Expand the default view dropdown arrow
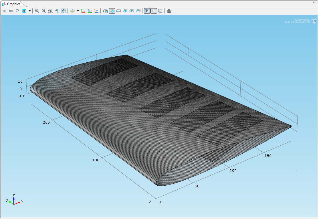 click(78, 11)
